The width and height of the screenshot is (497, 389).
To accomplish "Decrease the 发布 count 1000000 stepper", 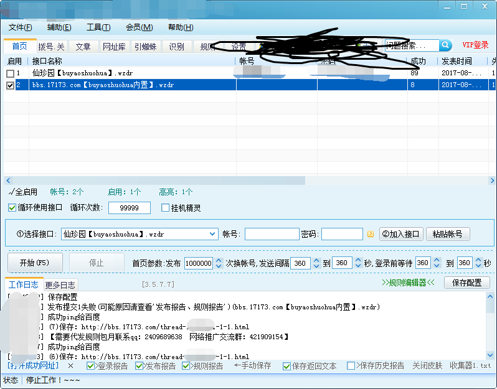I will tap(219, 266).
